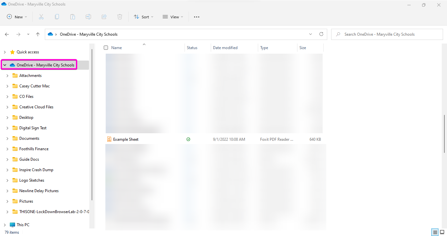Click the OneDrive cloud icon in address bar
This screenshot has height=236, width=447.
coord(50,34)
